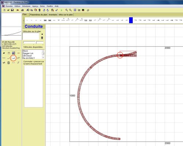
Task: Select Ranger Lok in available vehicles
Action: click(x=28, y=53)
